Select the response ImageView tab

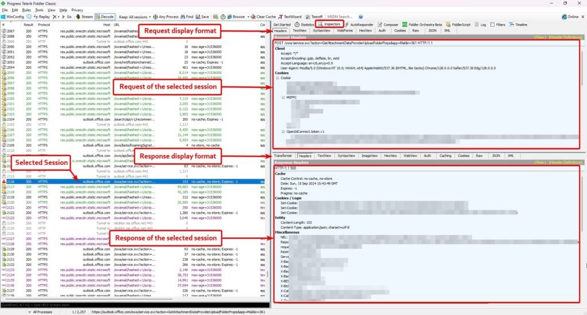(x=370, y=156)
